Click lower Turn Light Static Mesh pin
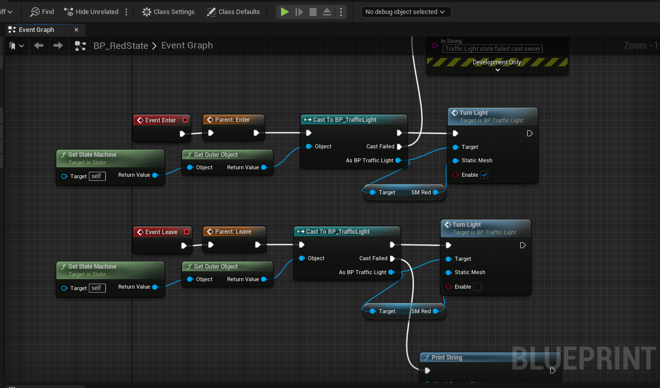The height and width of the screenshot is (388, 660). tap(448, 273)
